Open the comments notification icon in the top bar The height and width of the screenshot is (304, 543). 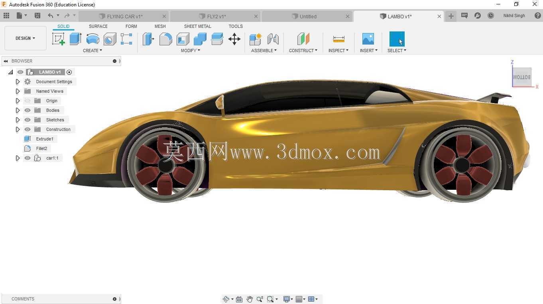coord(464,16)
